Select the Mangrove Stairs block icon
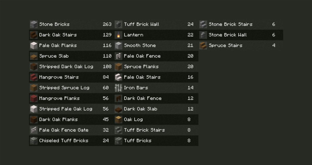The height and width of the screenshot is (165, 312). pos(34,77)
